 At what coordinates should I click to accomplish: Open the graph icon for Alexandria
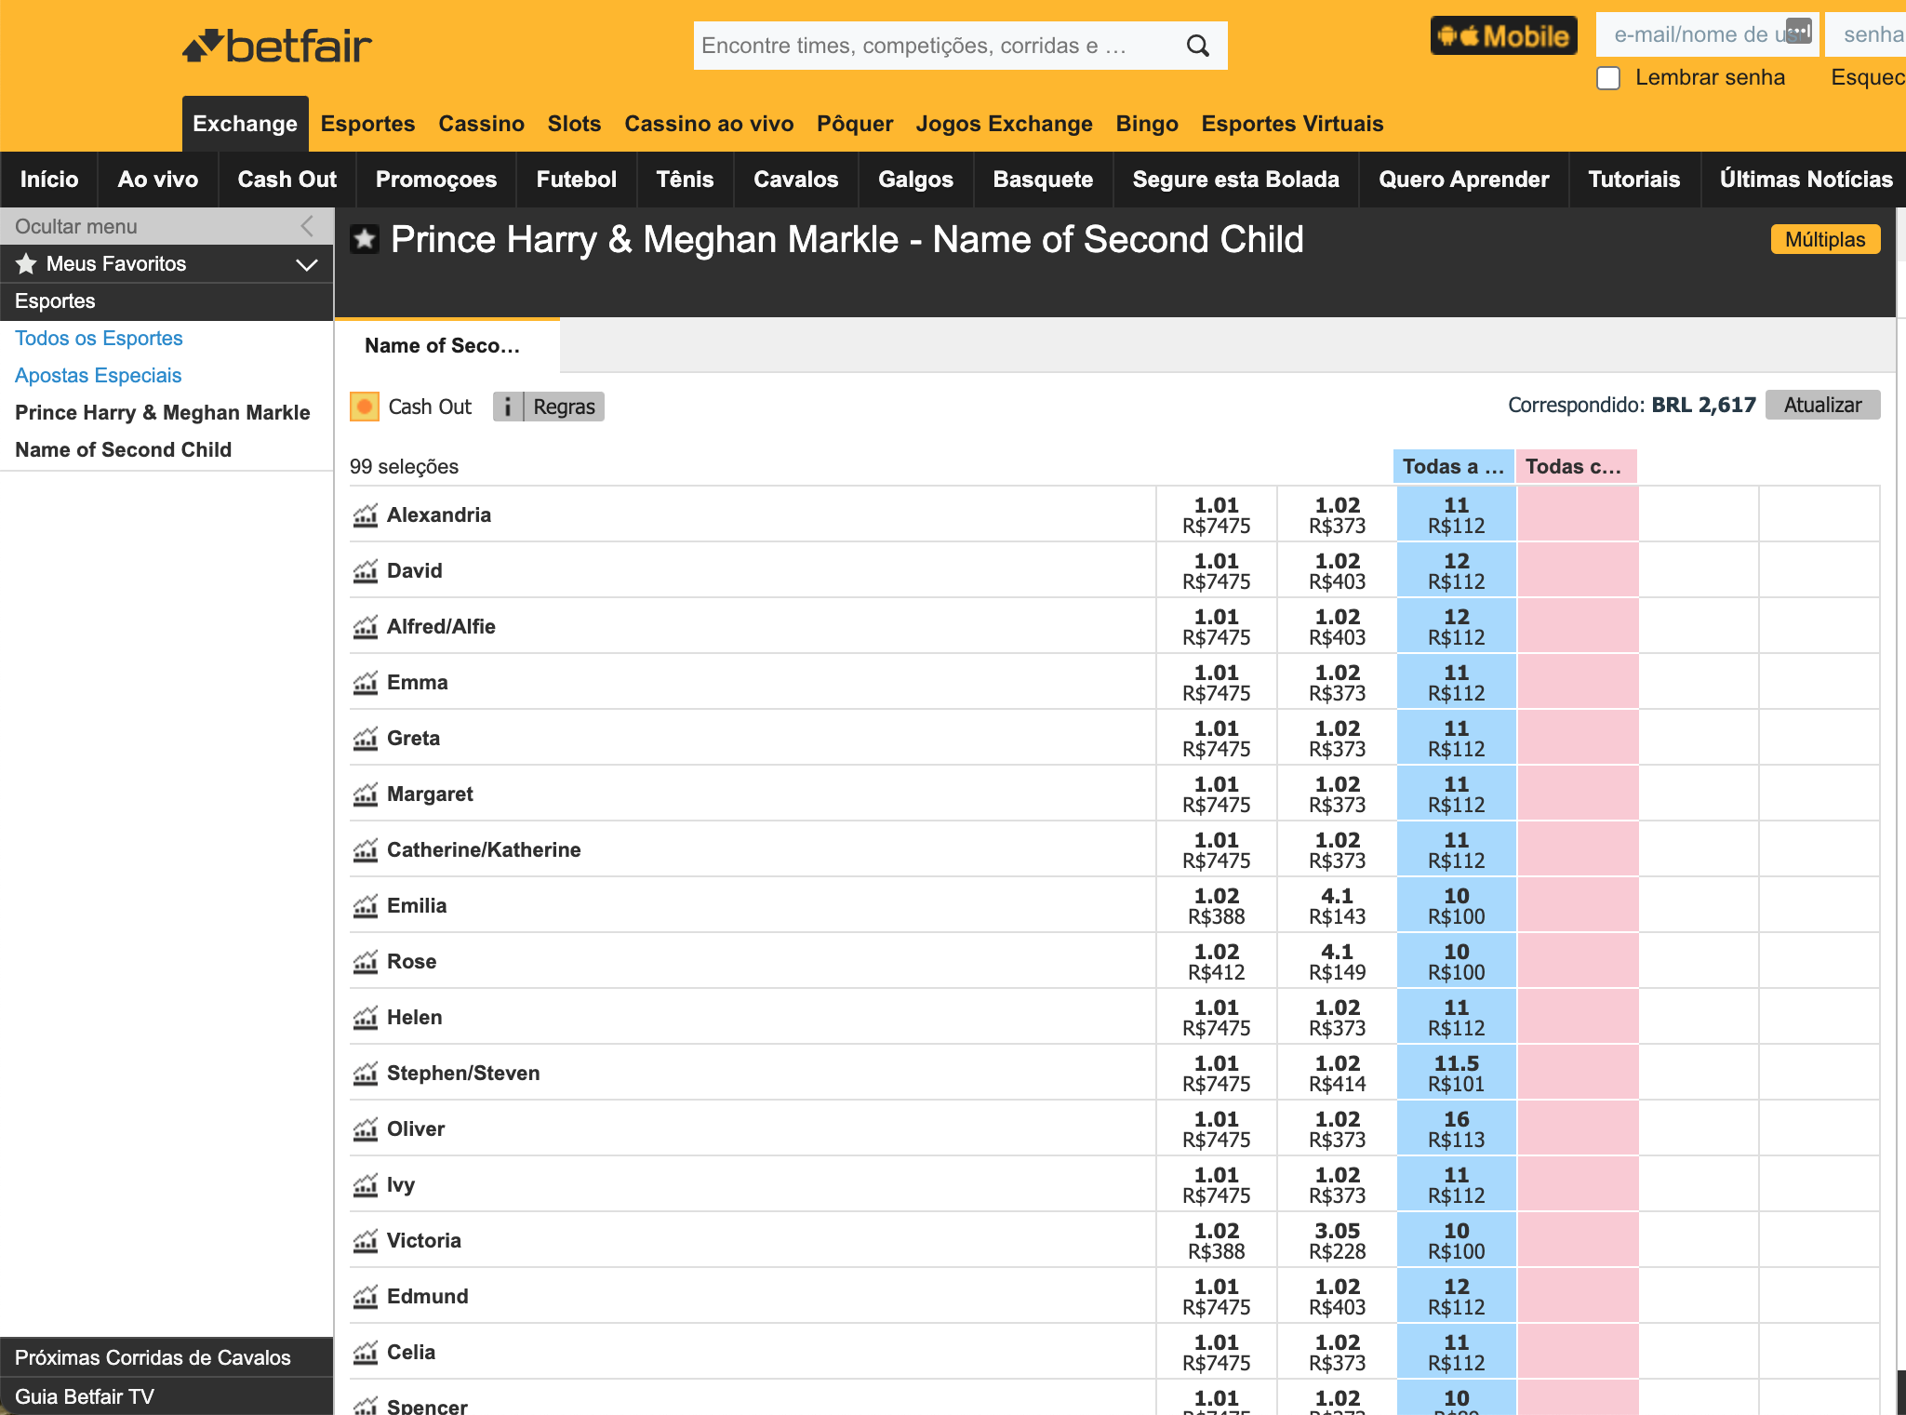pyautogui.click(x=366, y=514)
